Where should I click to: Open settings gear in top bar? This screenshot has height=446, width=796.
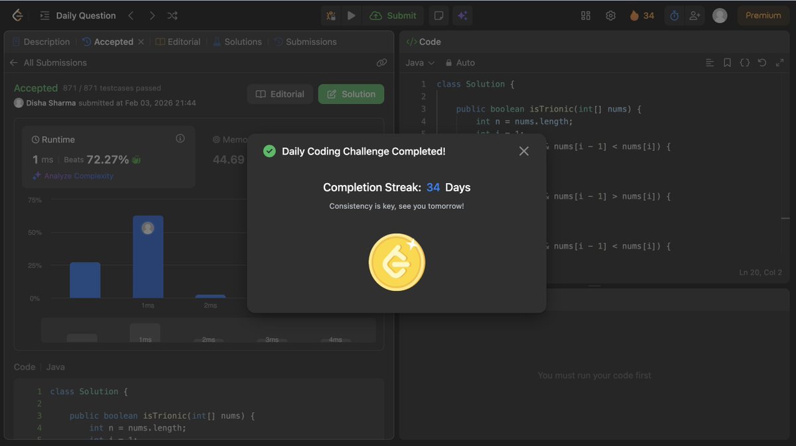coord(611,15)
